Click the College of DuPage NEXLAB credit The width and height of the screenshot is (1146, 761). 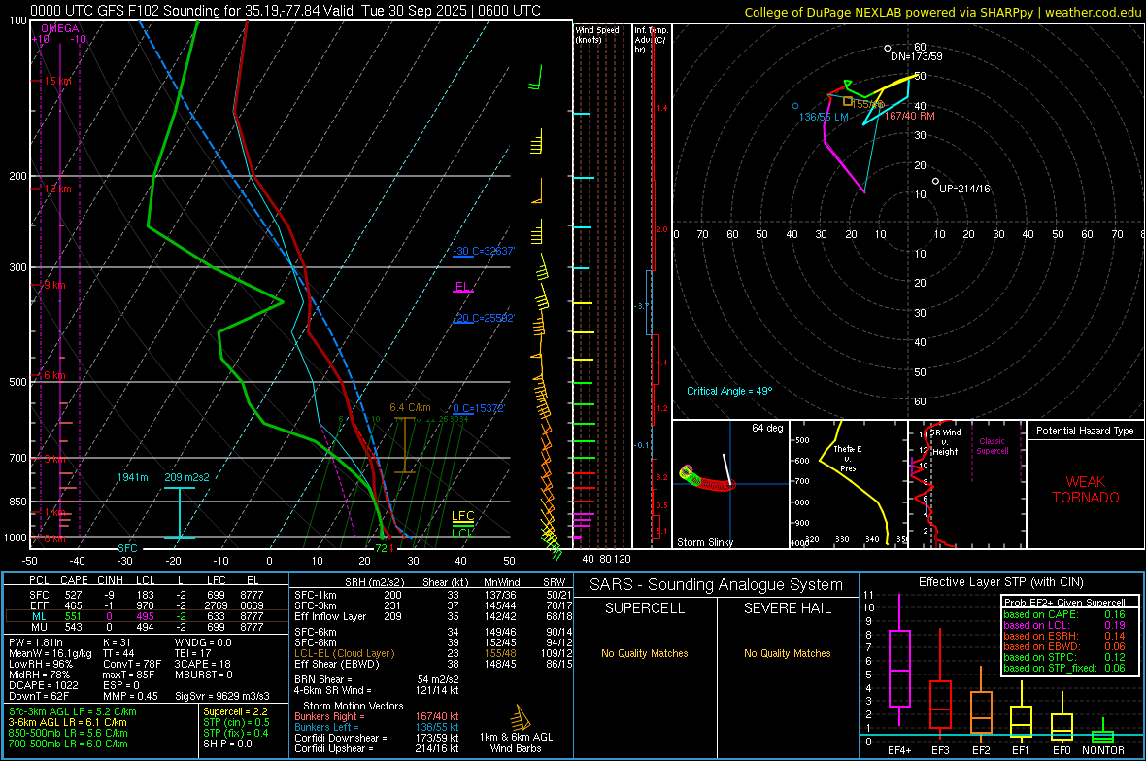pos(942,12)
